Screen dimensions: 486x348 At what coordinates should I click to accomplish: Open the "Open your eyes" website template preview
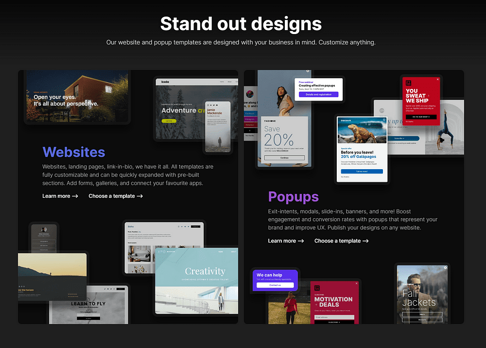click(x=77, y=96)
